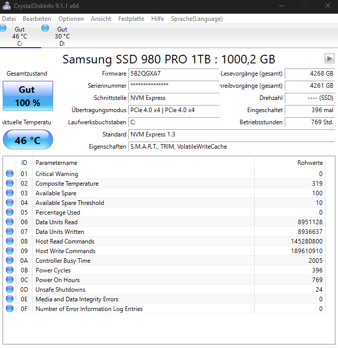Select the Critical Warning parameter name
This screenshot has width=338, height=348.
pos(57,174)
